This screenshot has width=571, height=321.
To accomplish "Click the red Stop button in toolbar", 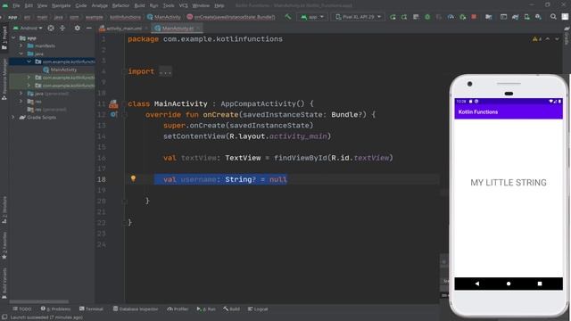I will point(474,17).
